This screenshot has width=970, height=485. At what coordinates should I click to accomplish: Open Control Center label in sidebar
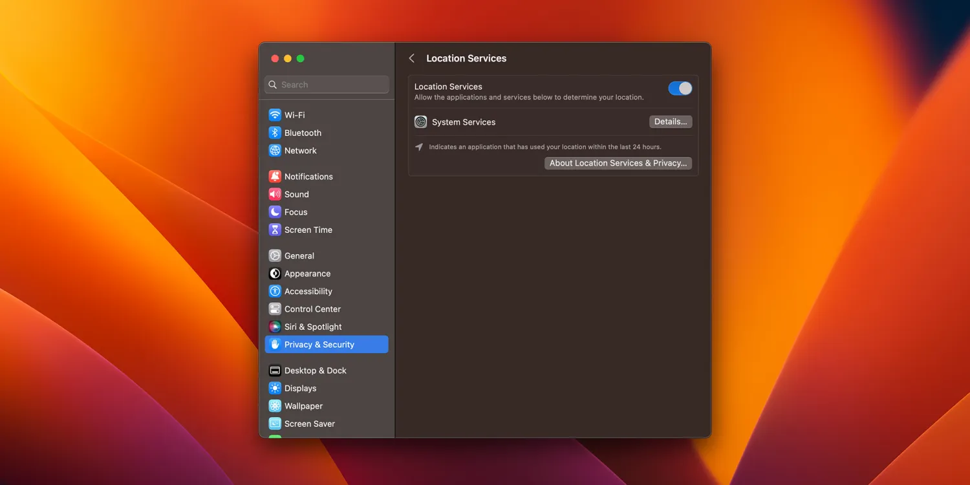coord(312,309)
